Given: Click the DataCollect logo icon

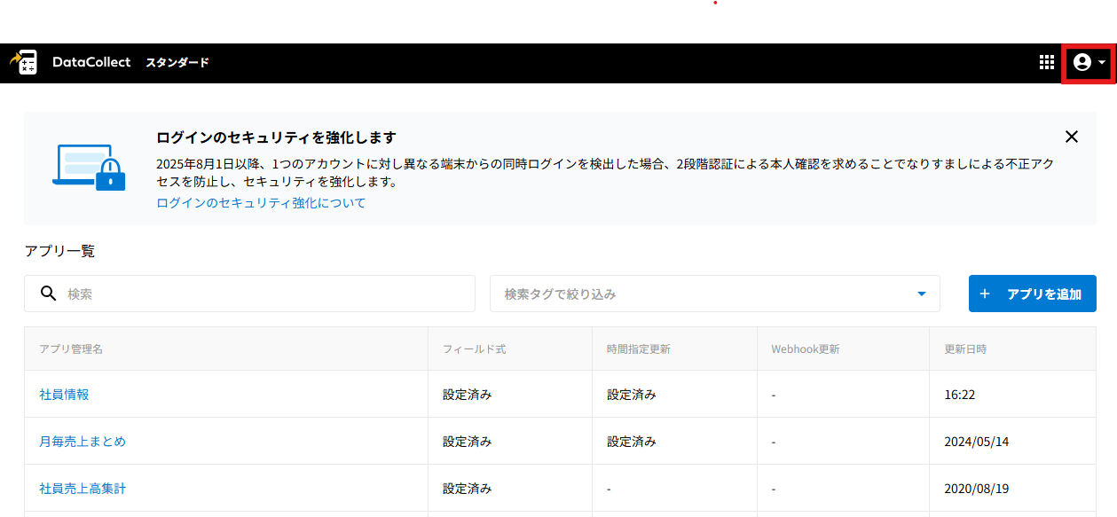Looking at the screenshot, I should (23, 62).
